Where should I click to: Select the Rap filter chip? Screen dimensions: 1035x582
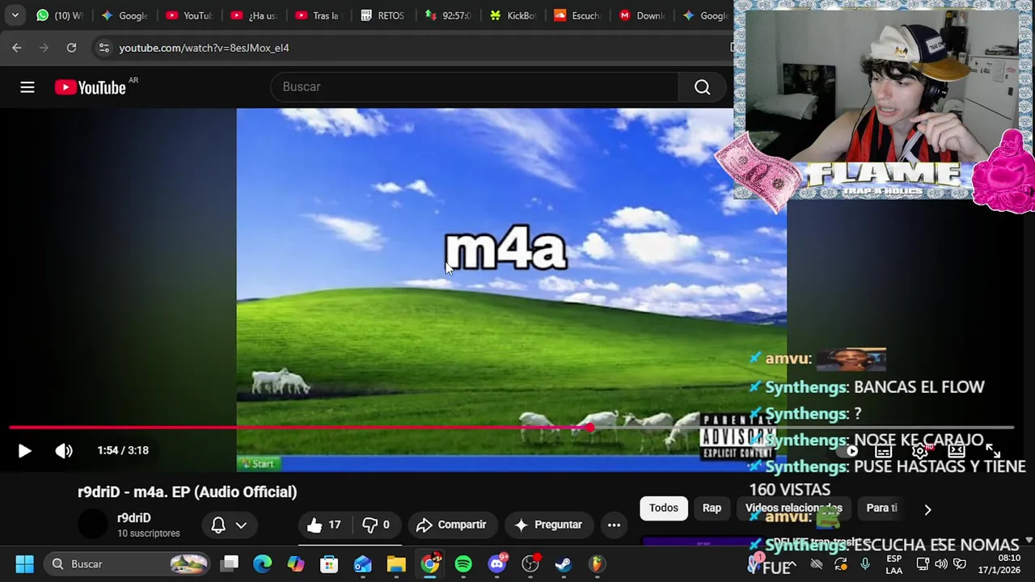[x=712, y=508]
